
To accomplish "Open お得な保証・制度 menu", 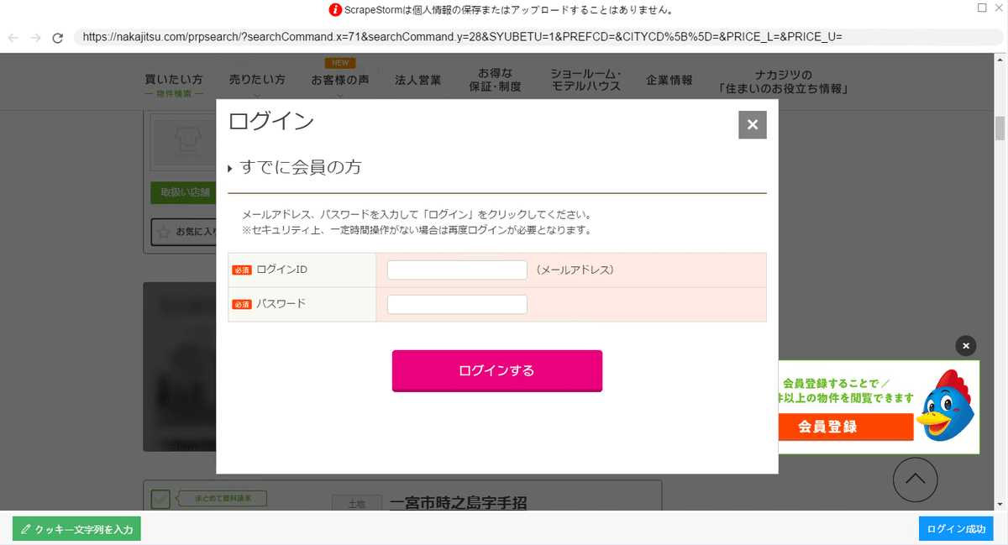I will click(496, 80).
